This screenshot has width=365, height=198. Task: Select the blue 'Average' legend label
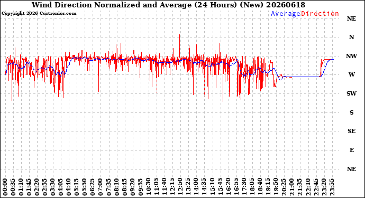286,14
